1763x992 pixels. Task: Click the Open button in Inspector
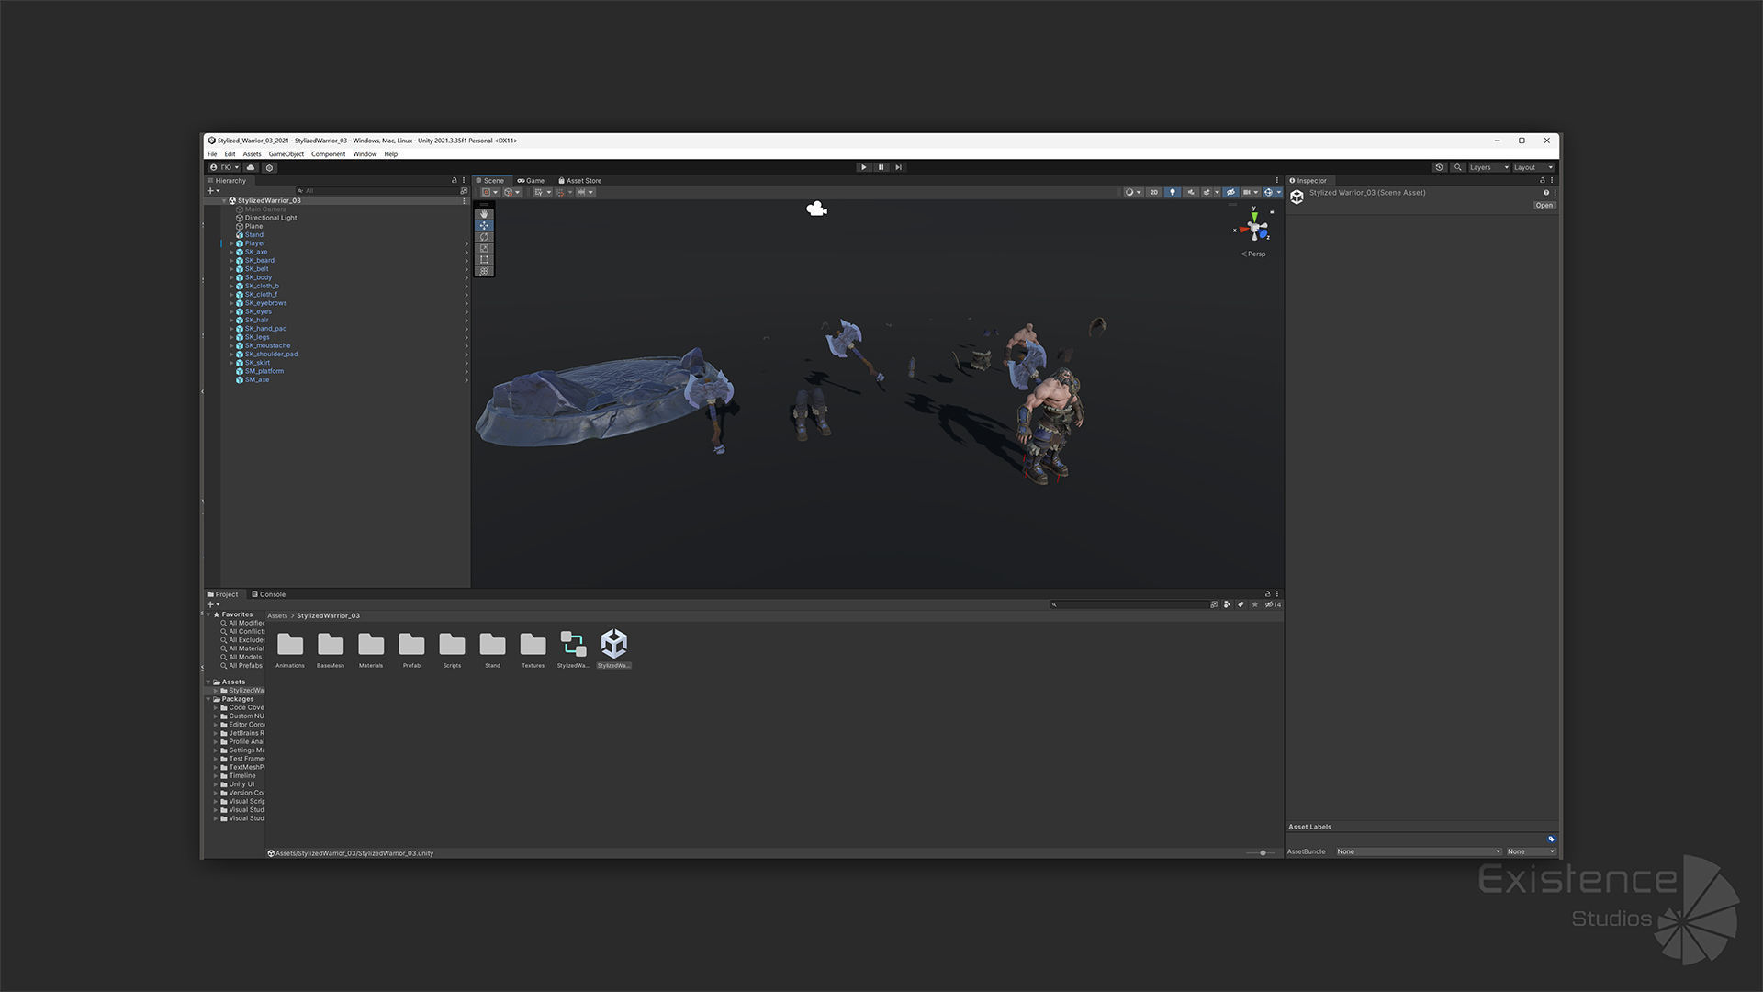tap(1544, 206)
